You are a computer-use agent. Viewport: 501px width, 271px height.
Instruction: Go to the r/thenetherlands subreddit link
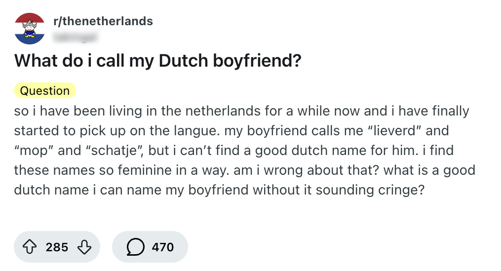coord(103,21)
